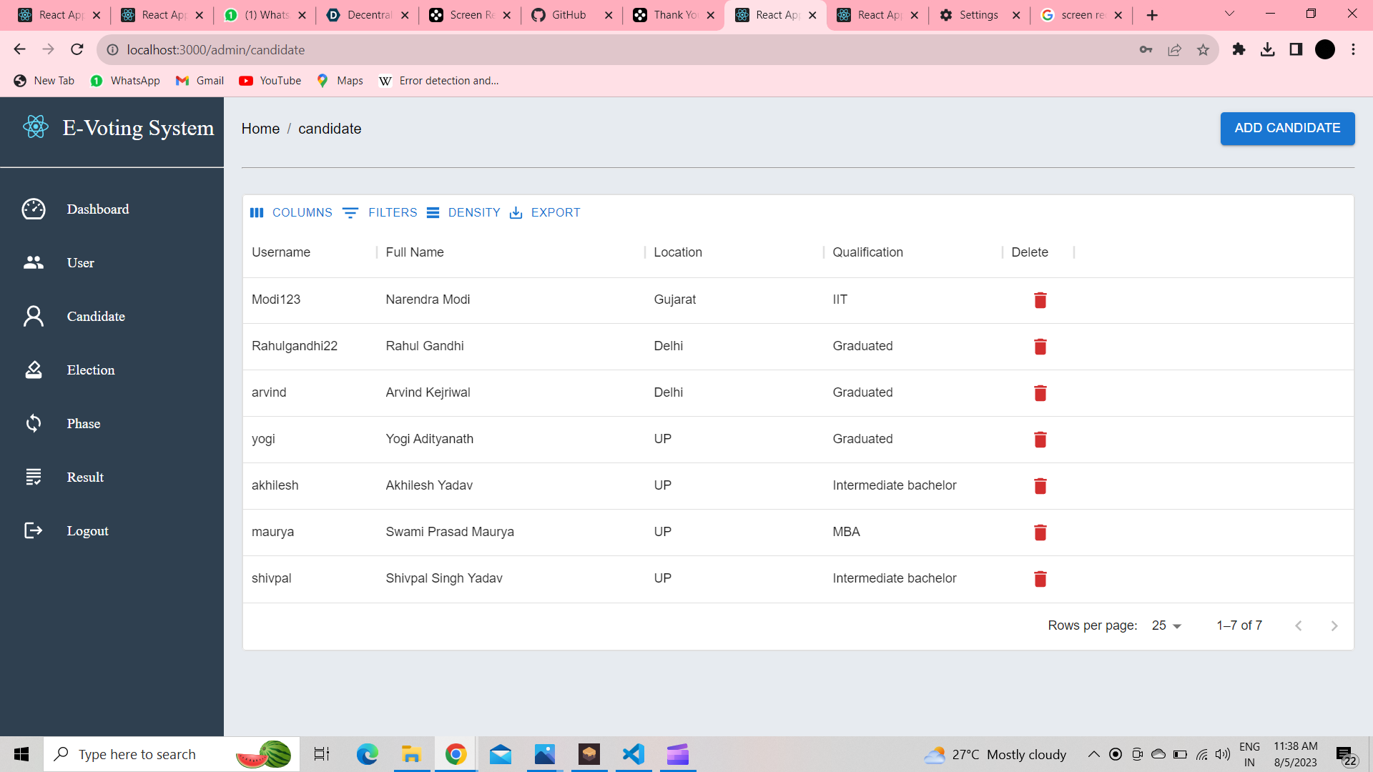Select Candidate in the sidebar menu
Screen dimensions: 1373x772
click(96, 317)
